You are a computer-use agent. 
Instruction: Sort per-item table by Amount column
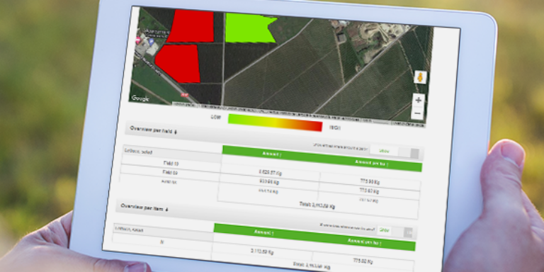pyautogui.click(x=263, y=232)
